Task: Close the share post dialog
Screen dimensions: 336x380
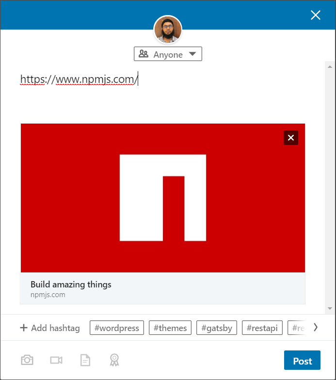Action: coord(316,15)
